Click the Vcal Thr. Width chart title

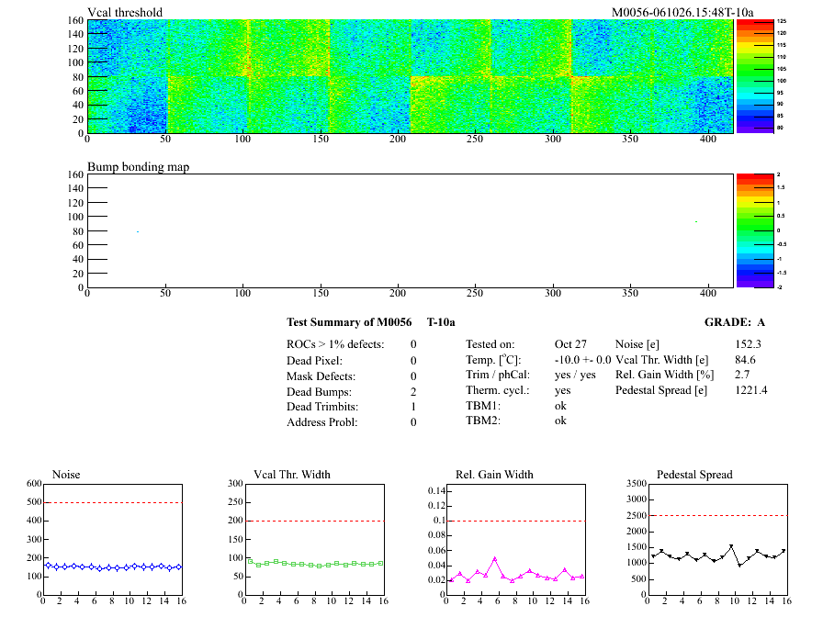click(280, 475)
